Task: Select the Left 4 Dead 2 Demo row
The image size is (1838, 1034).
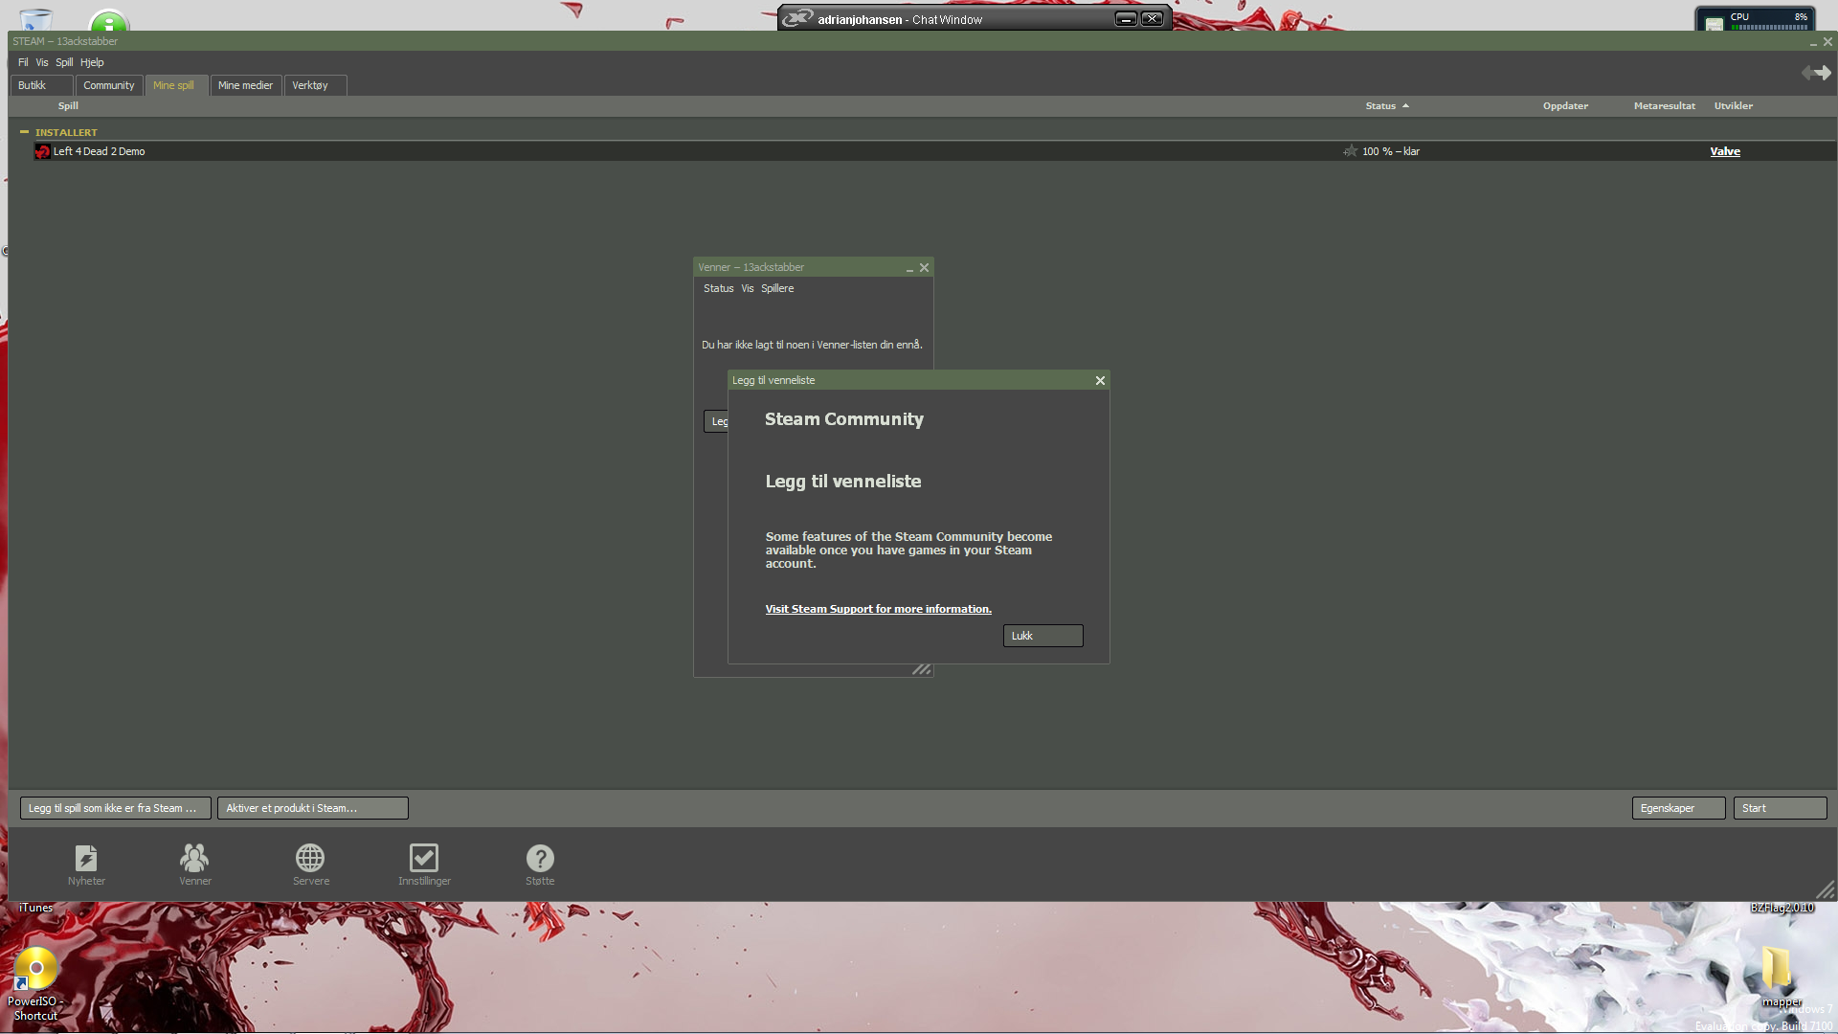Action: (x=934, y=151)
